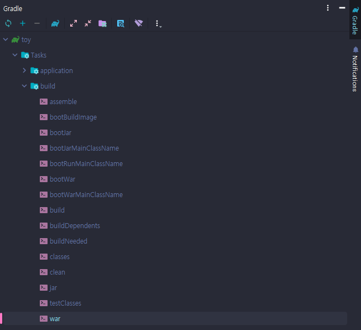The height and width of the screenshot is (330, 361).
Task: Collapse the build task group
Action: coord(24,86)
